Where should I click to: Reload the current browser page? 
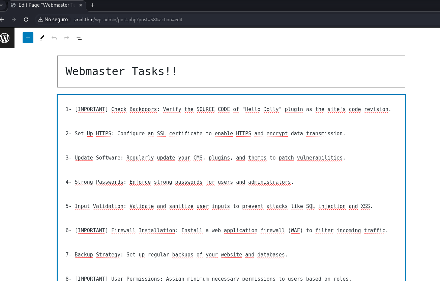[26, 20]
